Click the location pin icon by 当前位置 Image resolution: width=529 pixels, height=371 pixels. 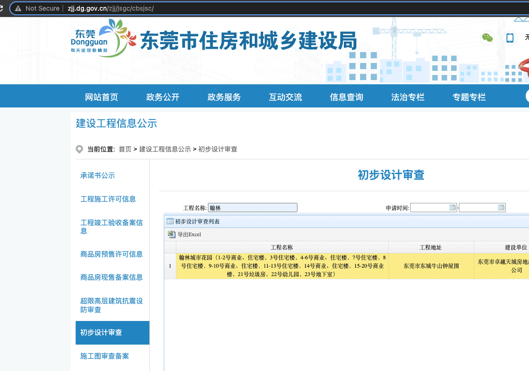click(x=79, y=149)
